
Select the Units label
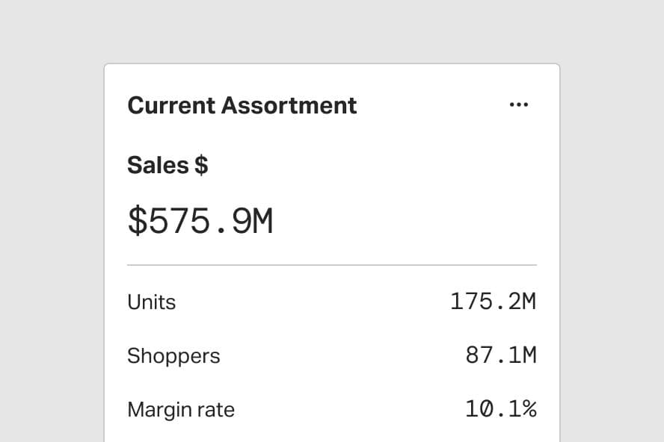point(151,302)
